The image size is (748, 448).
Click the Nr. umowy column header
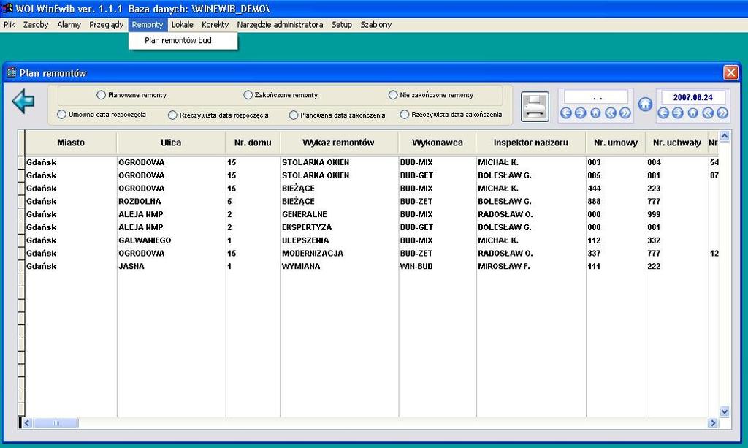tap(616, 143)
